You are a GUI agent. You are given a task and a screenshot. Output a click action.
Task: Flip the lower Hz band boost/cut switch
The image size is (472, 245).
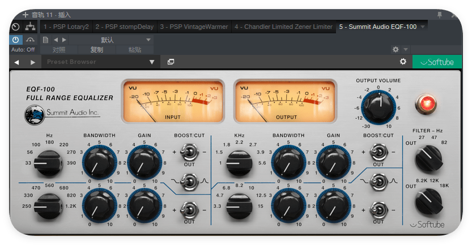[x=189, y=210]
